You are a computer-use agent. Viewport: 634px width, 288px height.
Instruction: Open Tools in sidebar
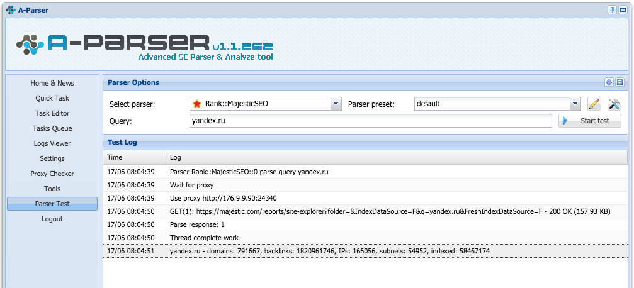pos(52,189)
